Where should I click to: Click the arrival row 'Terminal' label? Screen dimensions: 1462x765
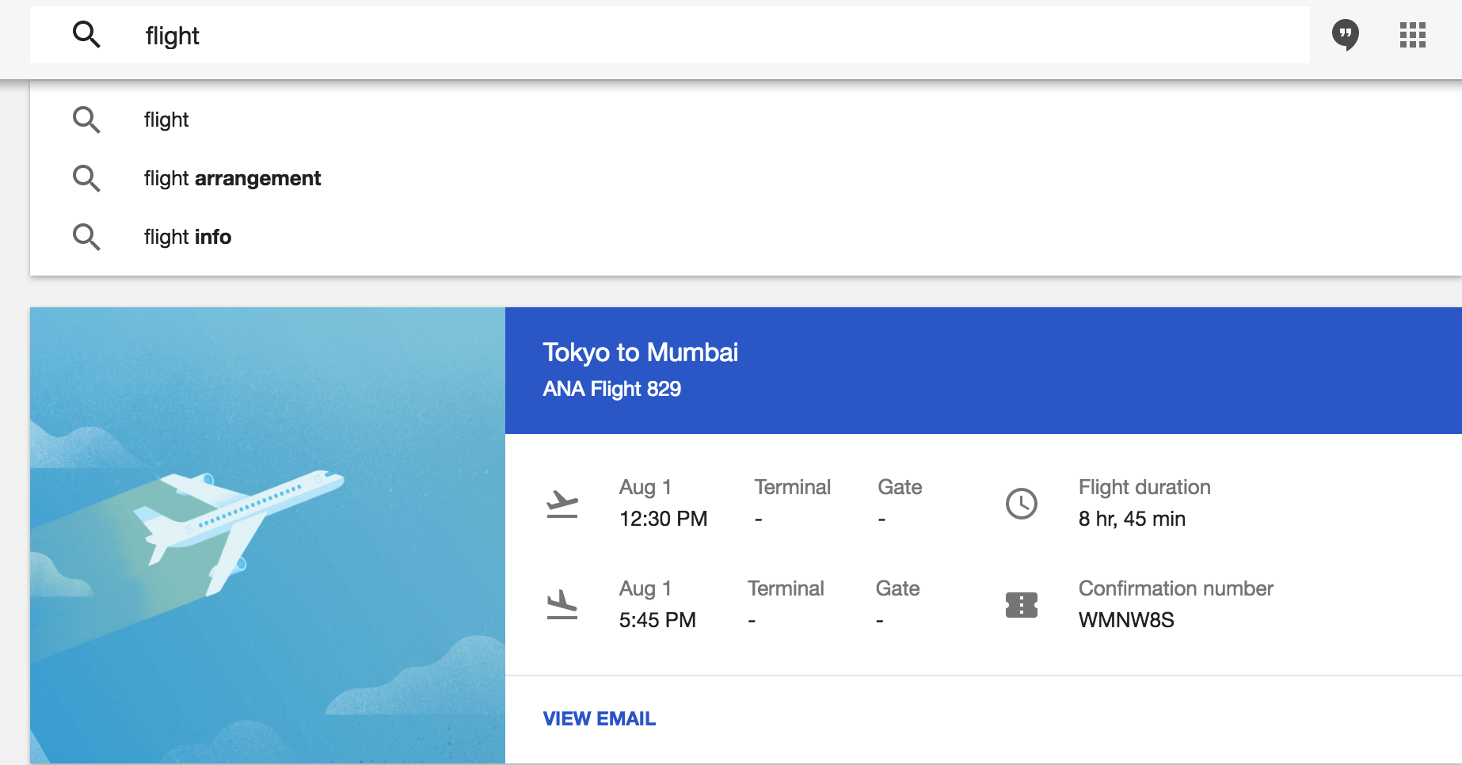click(x=786, y=588)
